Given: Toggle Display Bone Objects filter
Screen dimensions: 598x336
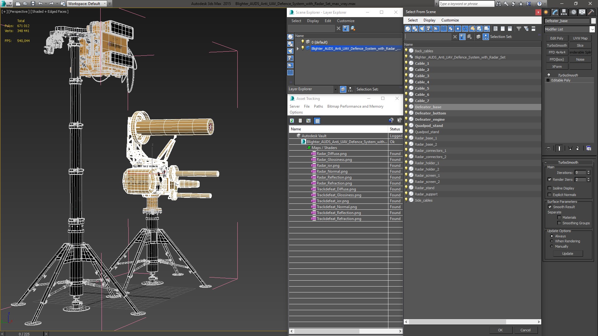Looking at the screenshot, I should 465,29.
